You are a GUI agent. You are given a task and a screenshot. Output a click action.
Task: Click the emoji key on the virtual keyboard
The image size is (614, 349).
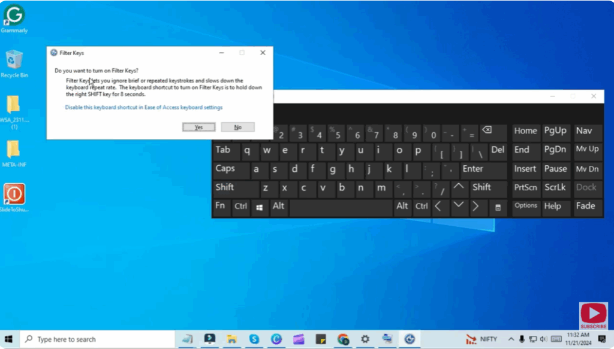tap(499, 208)
